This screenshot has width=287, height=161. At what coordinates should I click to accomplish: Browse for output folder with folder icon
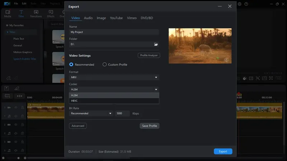click(156, 44)
